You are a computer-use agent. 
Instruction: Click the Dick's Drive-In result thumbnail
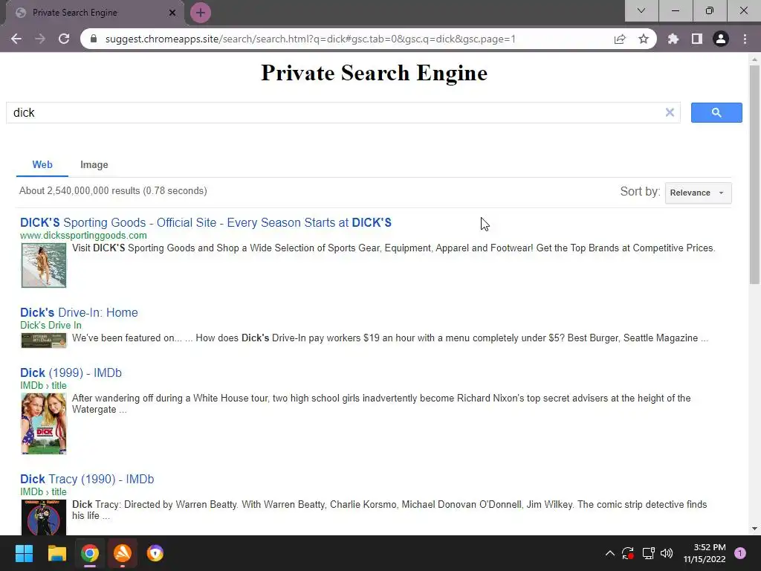click(44, 341)
